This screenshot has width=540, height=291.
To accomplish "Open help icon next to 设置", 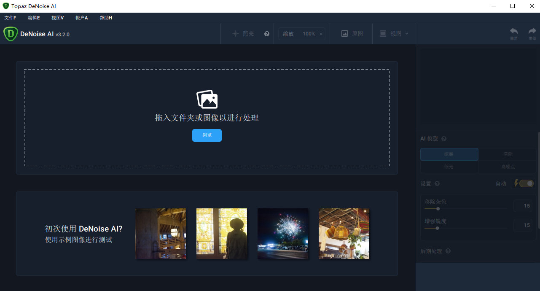I will pos(437,183).
